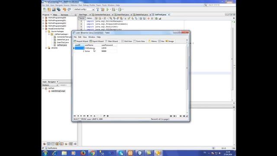The height and width of the screenshot is (156, 277).
Task: Expand the Libraries node in Projects
Action: coord(46,48)
